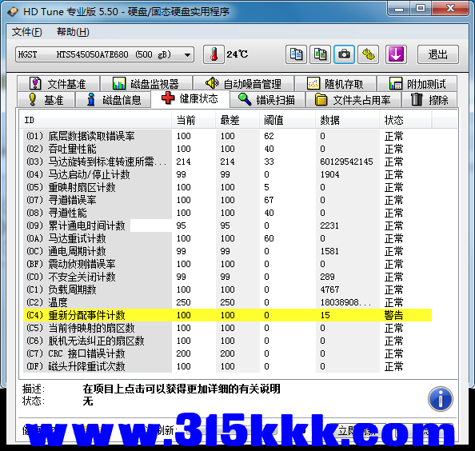Click the 状态 column header
This screenshot has width=475, height=451.
point(405,120)
